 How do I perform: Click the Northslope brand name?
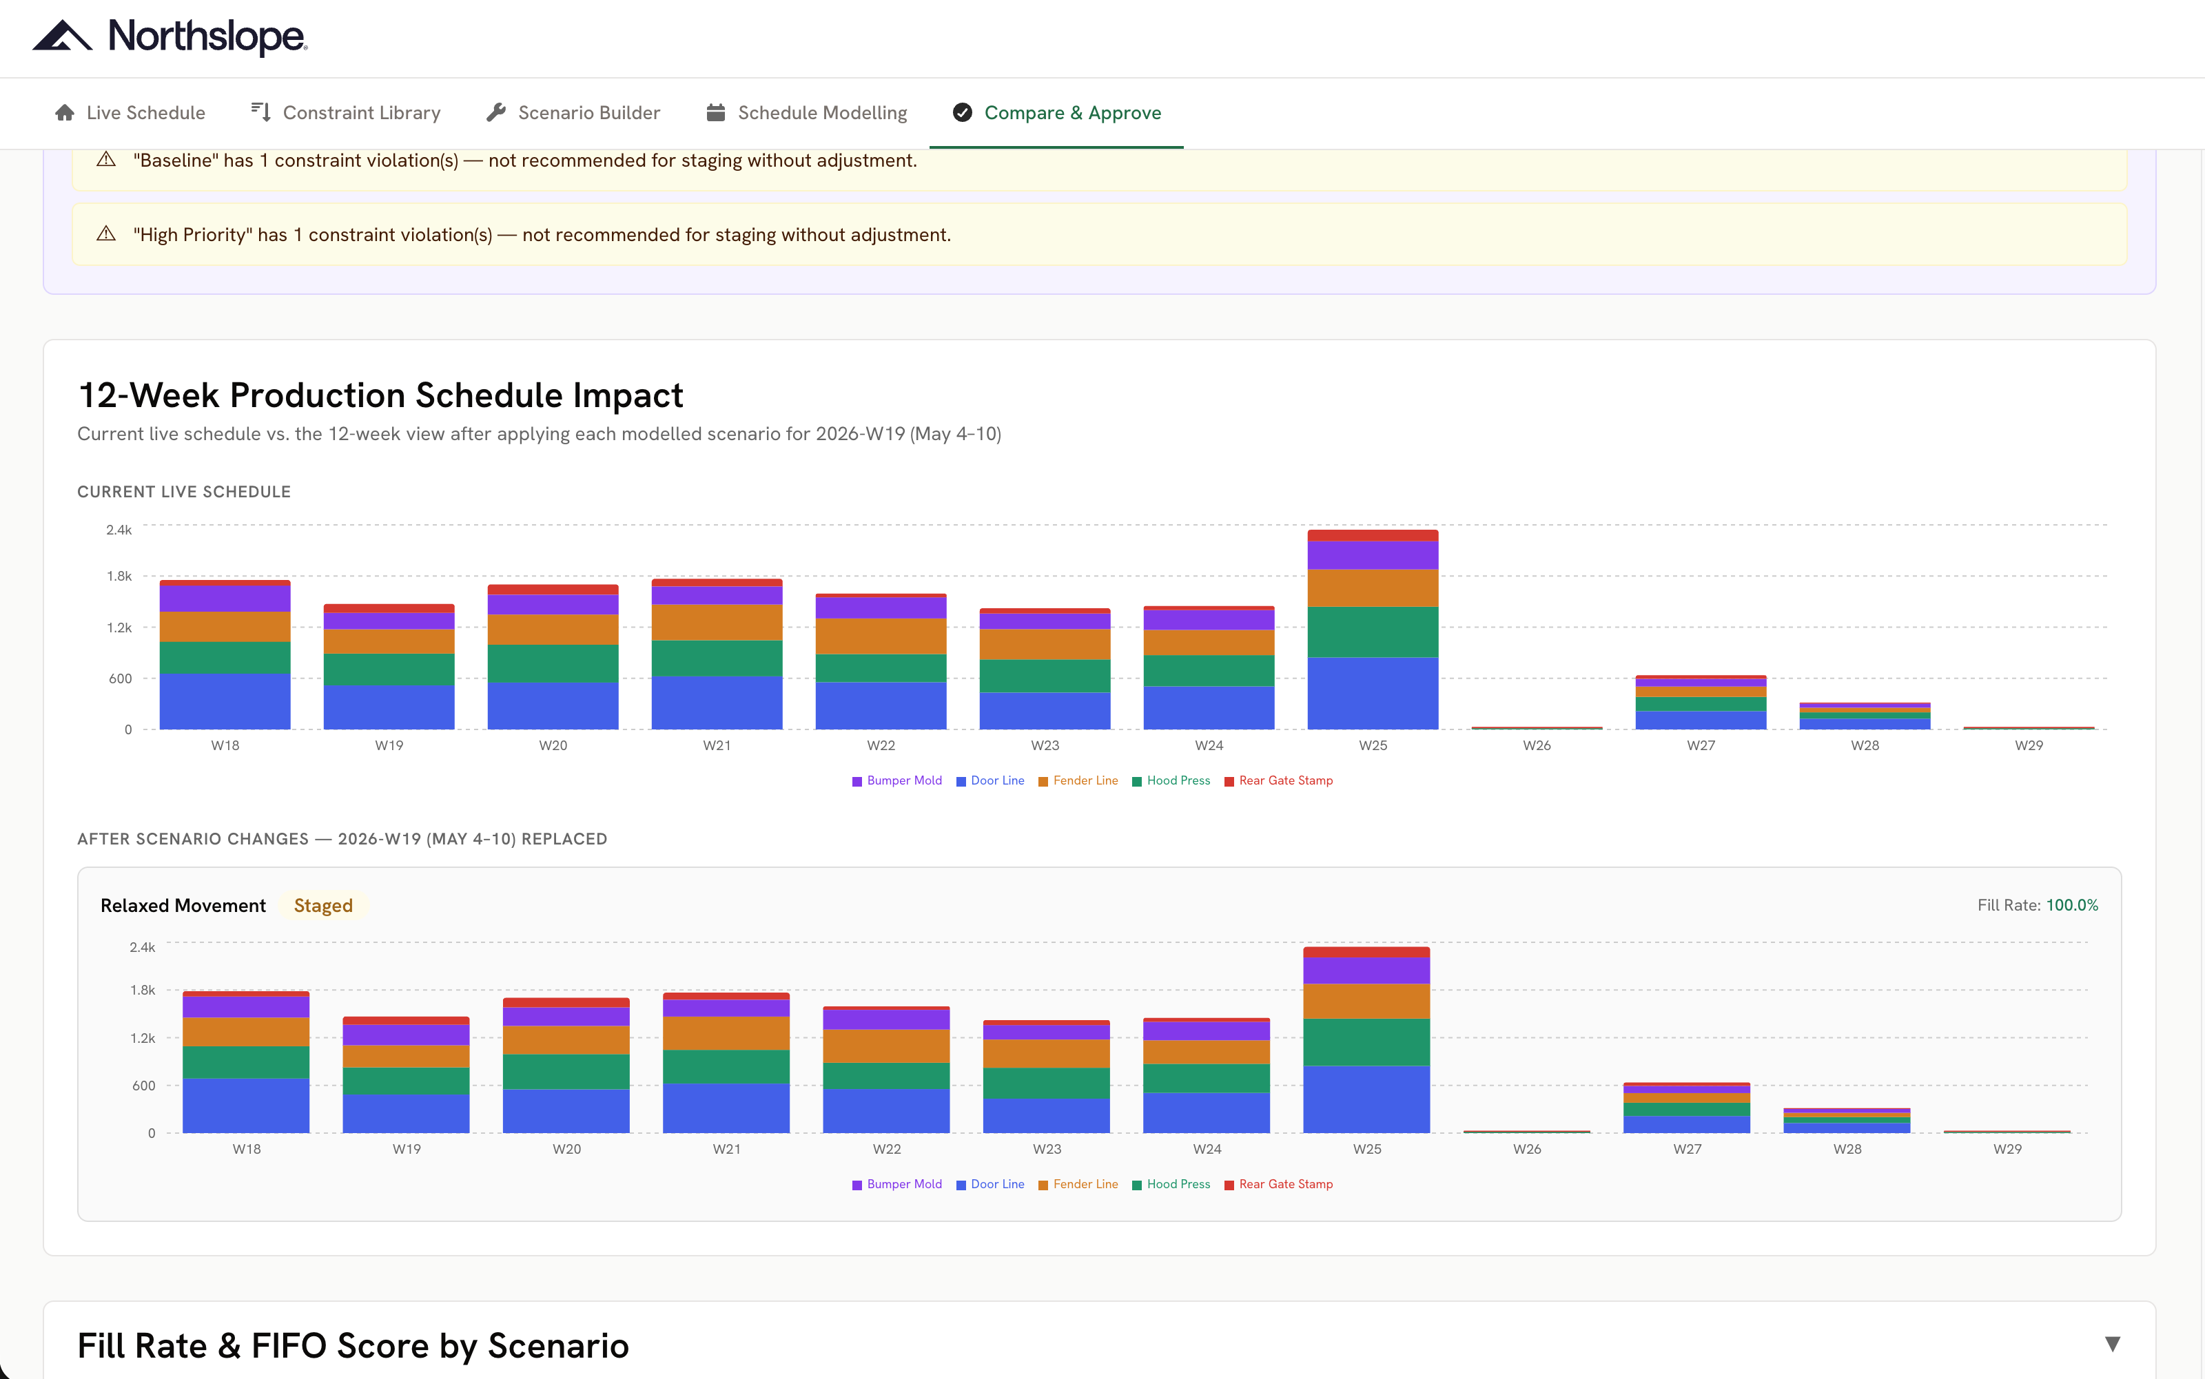pos(207,37)
